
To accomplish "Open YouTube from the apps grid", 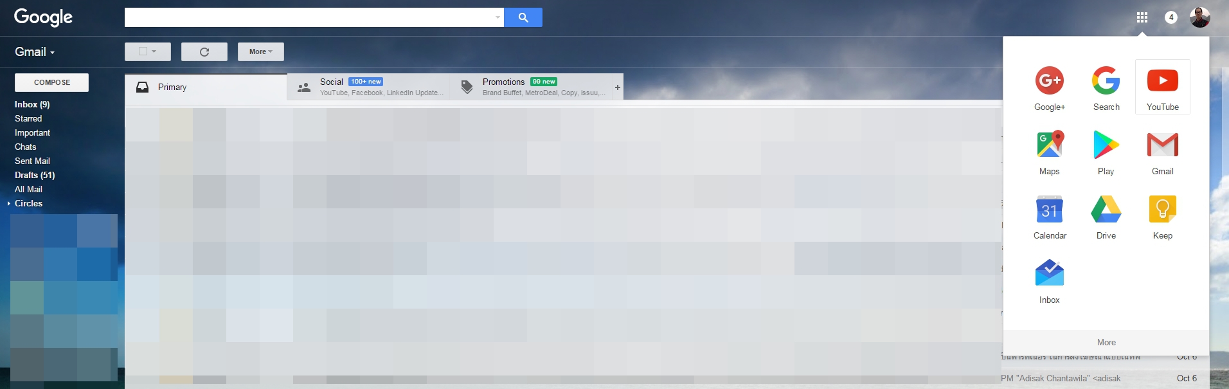I will (1162, 87).
